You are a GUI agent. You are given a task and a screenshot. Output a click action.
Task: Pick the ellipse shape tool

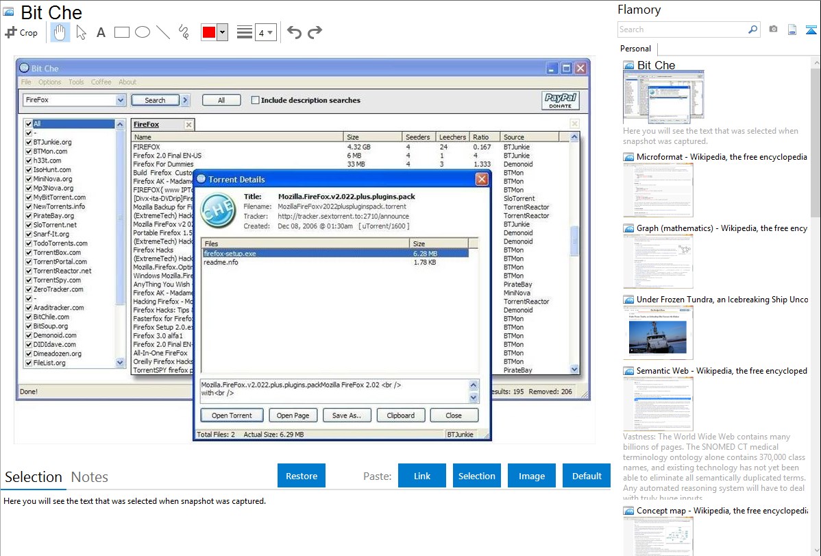click(x=143, y=32)
